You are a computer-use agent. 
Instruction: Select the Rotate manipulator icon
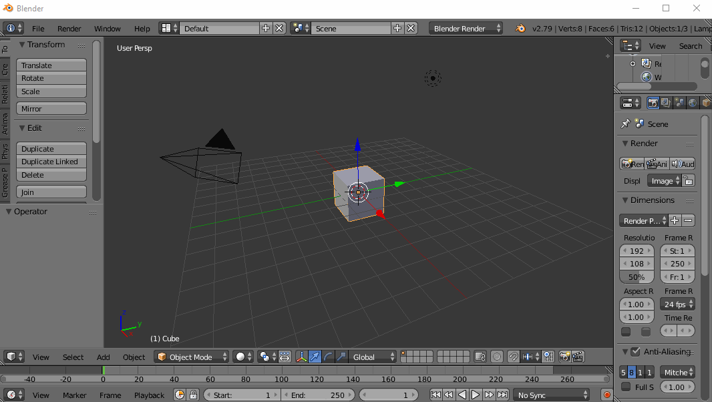tap(329, 357)
